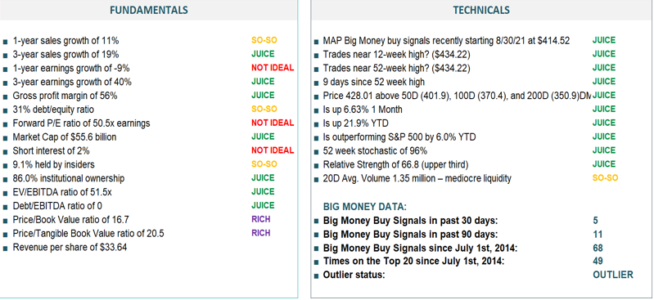Select the RICH rating for Price/Book Value
Image resolution: width=654 pixels, height=300 pixels.
pyautogui.click(x=260, y=219)
